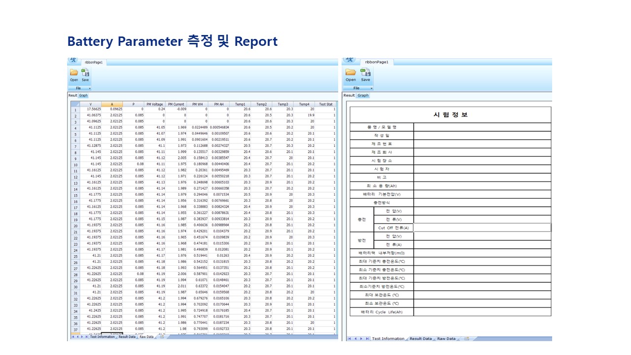Switch to the Graph tab above the data grid
This screenshot has height=355, width=631.
pyautogui.click(x=83, y=96)
